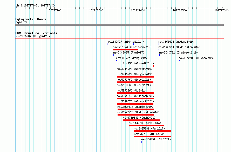Click the 3q26.33 band label

(21, 22)
